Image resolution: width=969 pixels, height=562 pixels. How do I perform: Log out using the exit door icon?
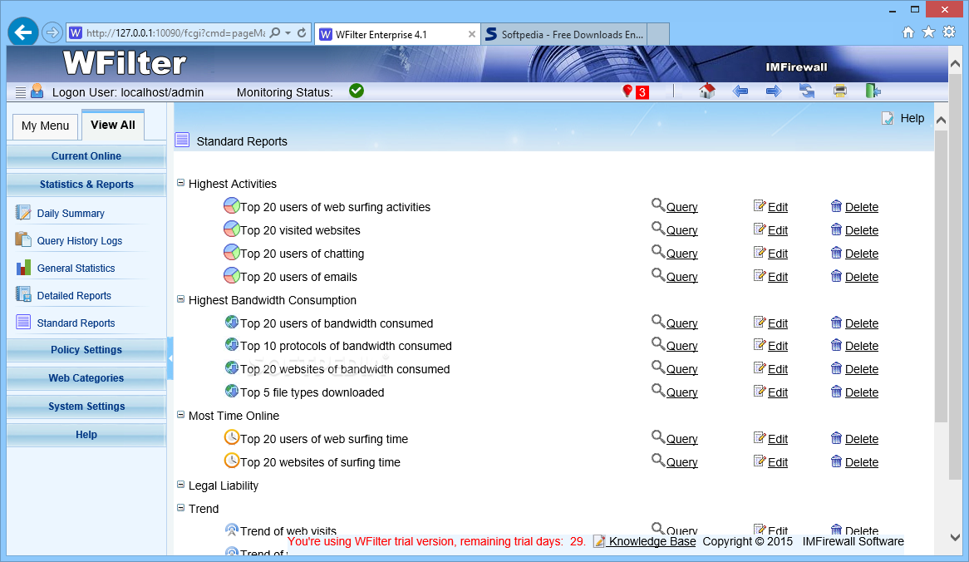coord(873,91)
